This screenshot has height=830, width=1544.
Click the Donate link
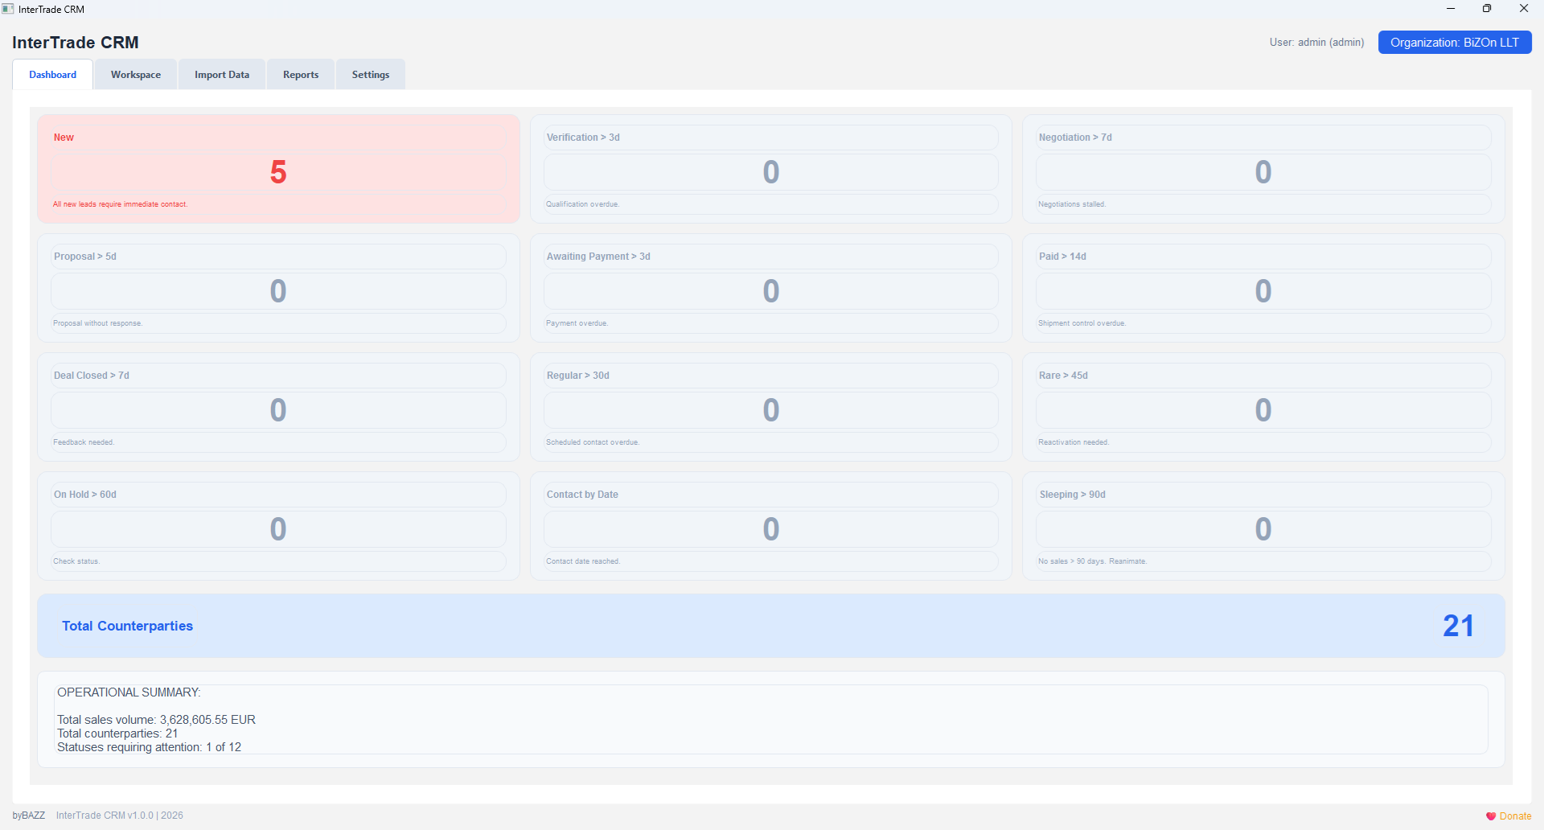click(1515, 816)
